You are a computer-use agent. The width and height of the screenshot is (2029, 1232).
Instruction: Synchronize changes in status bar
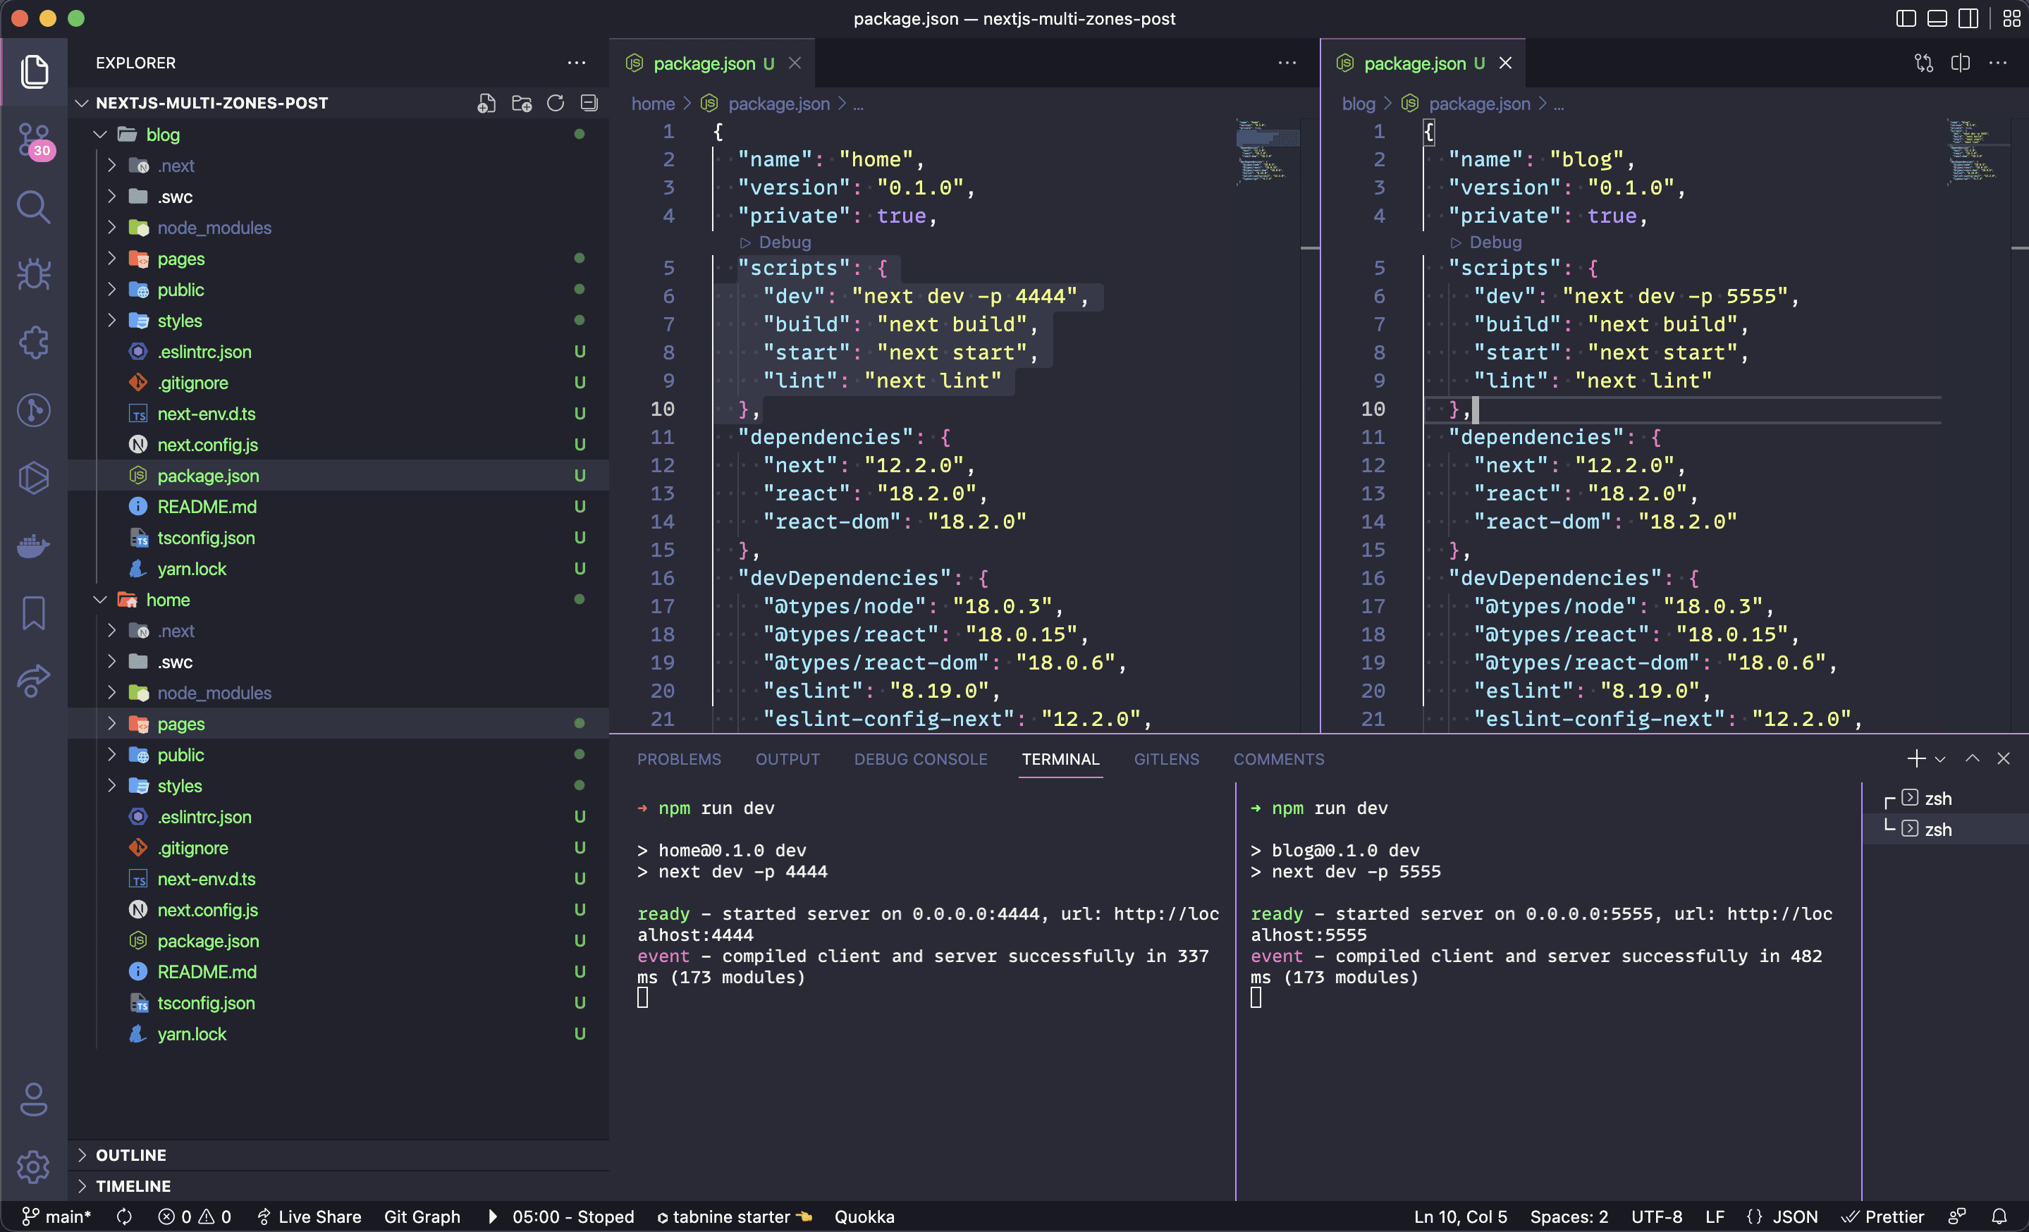click(124, 1216)
